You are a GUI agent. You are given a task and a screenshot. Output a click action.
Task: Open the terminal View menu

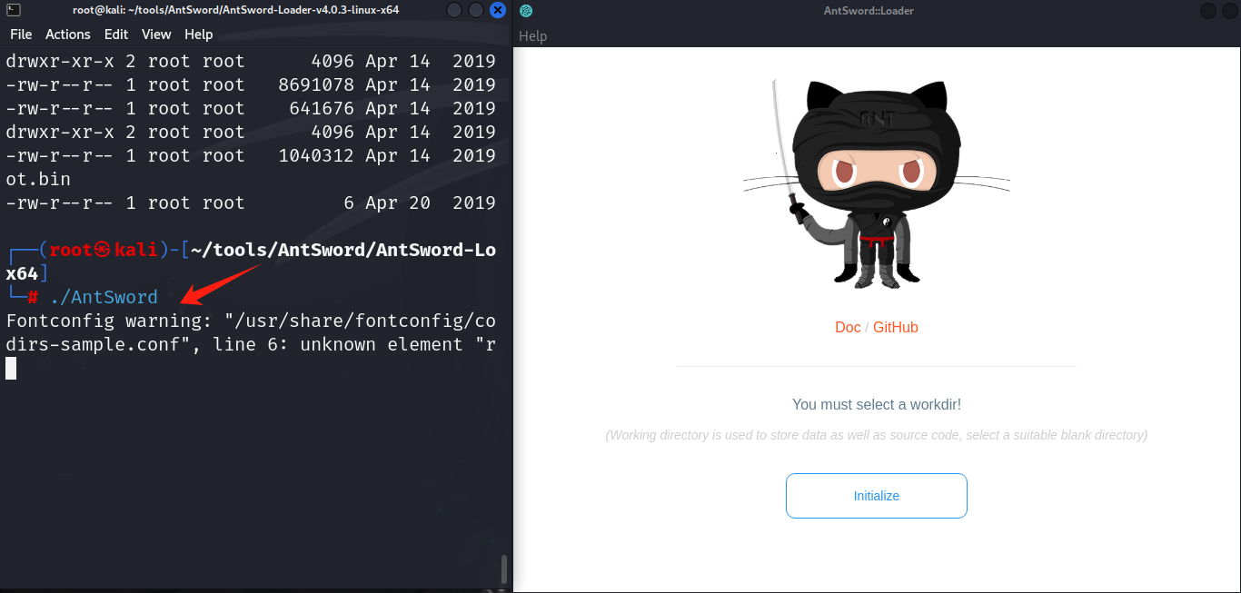156,34
